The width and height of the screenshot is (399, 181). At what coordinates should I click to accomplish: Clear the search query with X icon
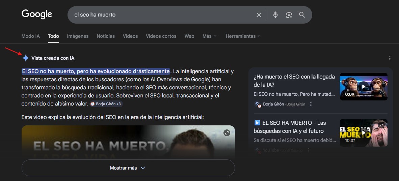click(x=259, y=15)
